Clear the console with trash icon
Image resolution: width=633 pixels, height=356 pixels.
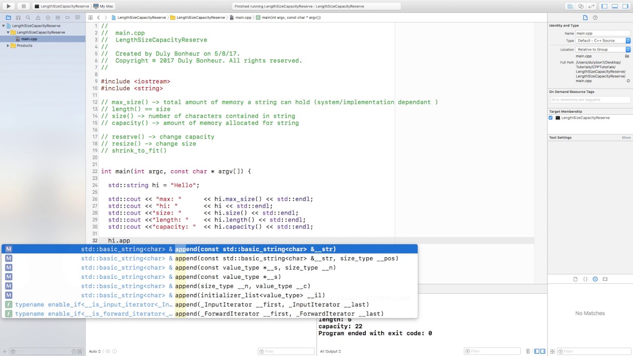[x=528, y=351]
